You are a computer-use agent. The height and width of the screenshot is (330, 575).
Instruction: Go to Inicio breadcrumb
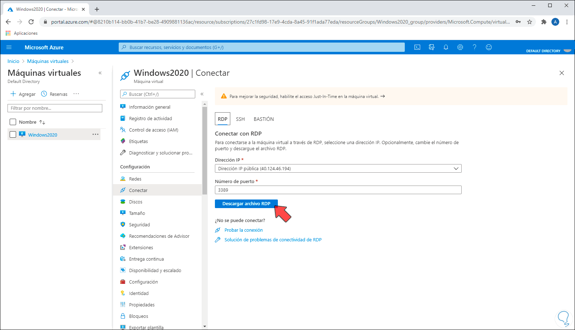(14, 61)
